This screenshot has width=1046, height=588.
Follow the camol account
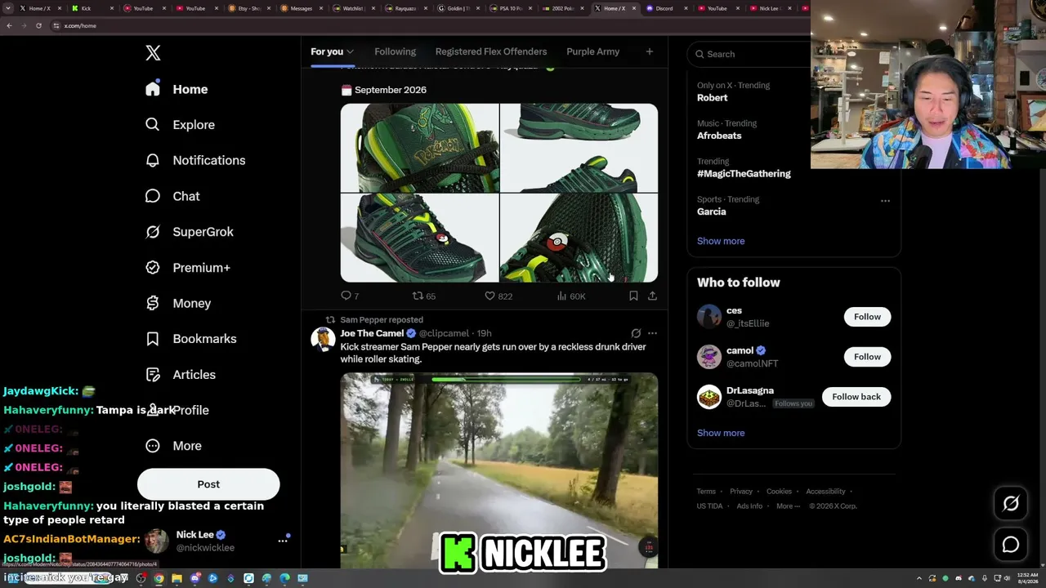click(867, 357)
